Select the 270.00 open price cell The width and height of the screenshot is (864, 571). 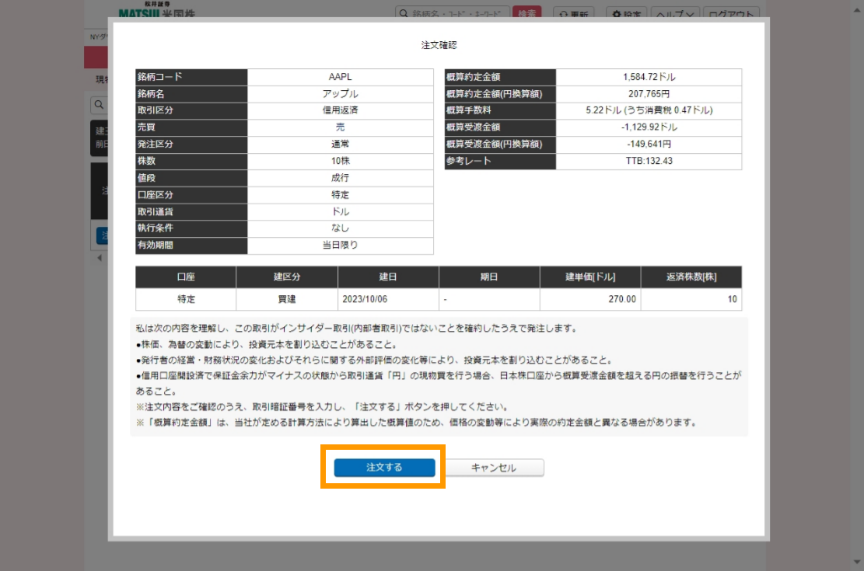(590, 299)
